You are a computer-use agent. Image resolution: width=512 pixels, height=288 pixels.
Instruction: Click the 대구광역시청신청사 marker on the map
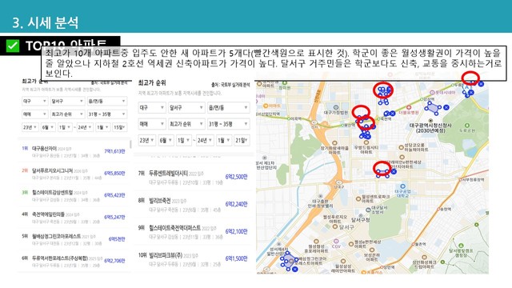point(430,121)
